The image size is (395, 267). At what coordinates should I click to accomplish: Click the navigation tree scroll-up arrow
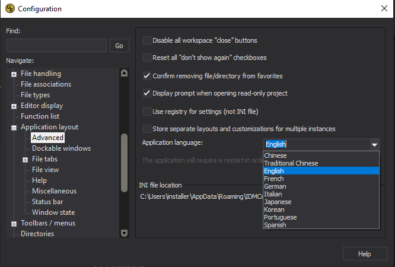(124, 73)
